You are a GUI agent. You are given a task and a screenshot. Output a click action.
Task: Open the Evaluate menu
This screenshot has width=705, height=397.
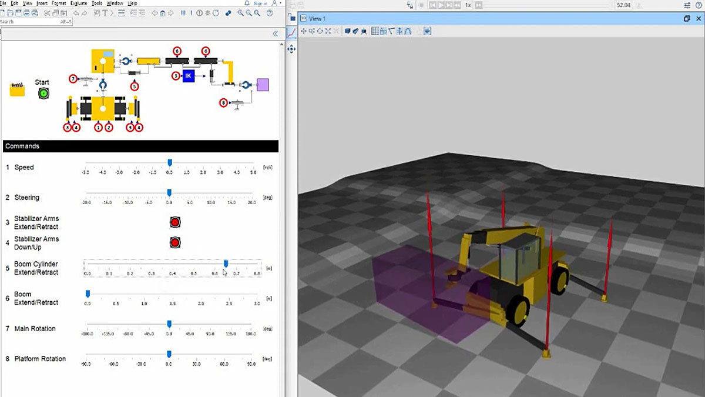(78, 4)
